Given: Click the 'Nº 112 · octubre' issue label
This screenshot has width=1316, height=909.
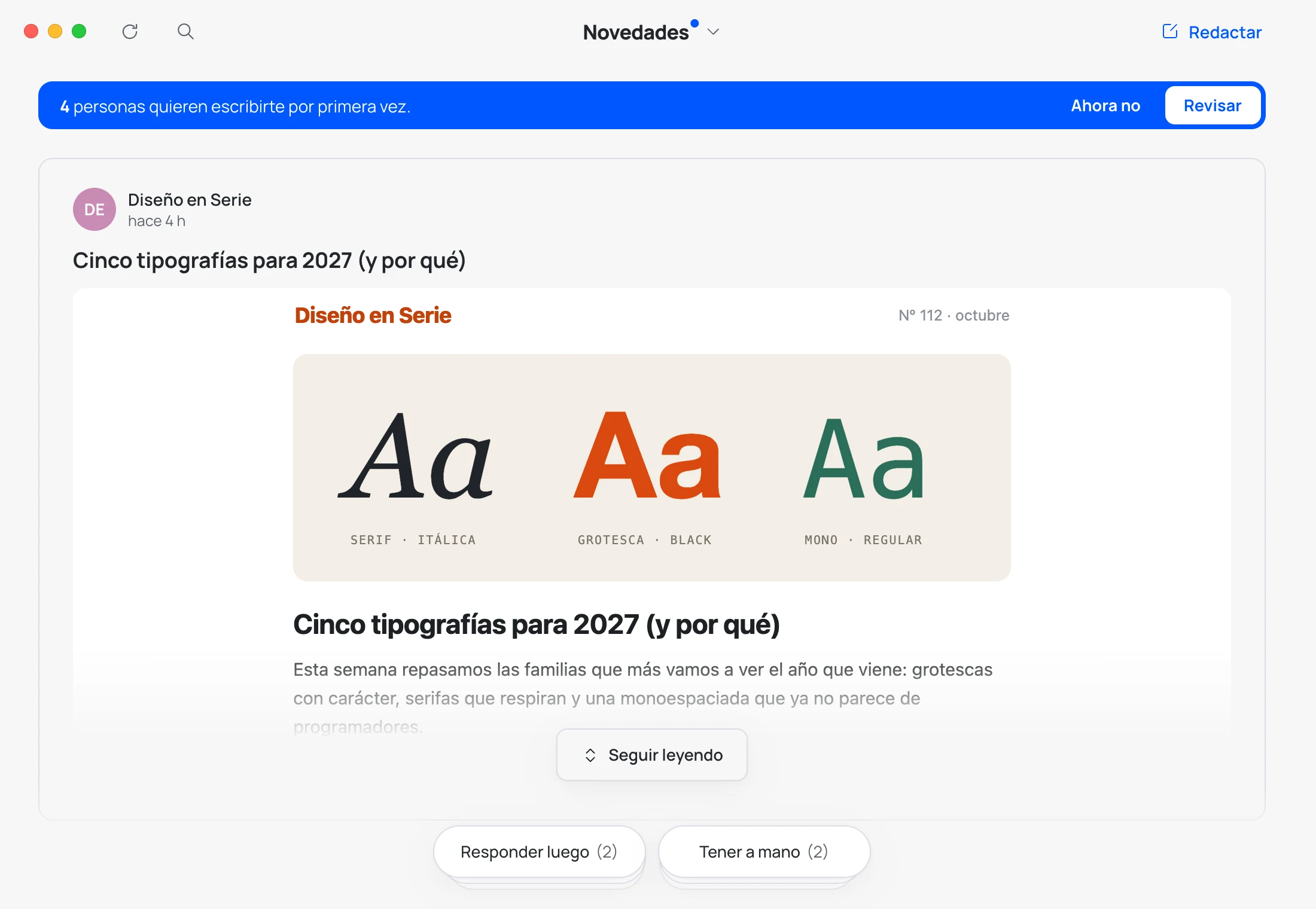Looking at the screenshot, I should [954, 315].
